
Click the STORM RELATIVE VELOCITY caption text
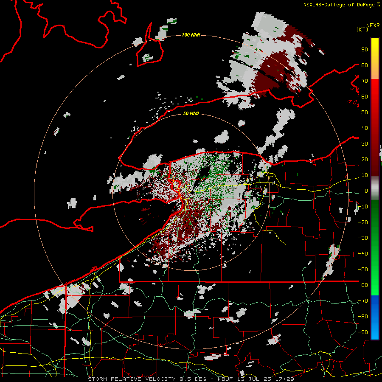(132, 379)
